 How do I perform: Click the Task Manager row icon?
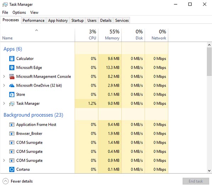tap(12, 104)
